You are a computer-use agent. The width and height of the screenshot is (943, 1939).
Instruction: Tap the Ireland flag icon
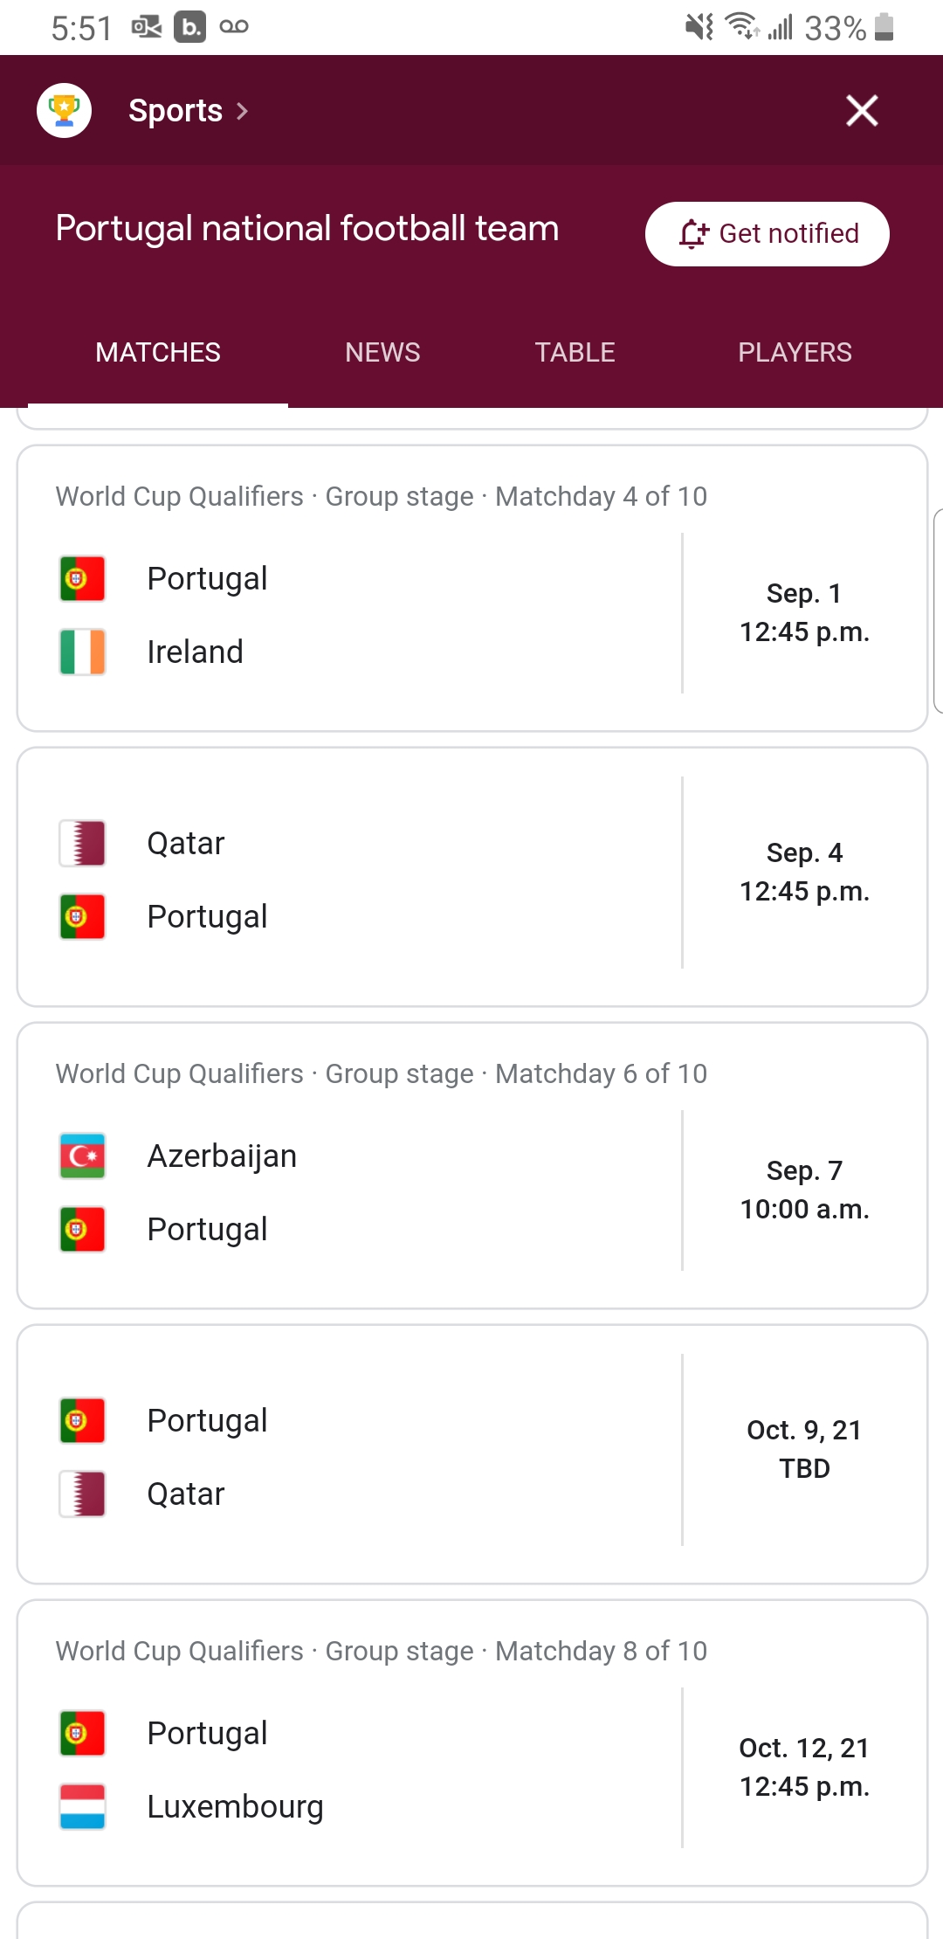pos(83,652)
